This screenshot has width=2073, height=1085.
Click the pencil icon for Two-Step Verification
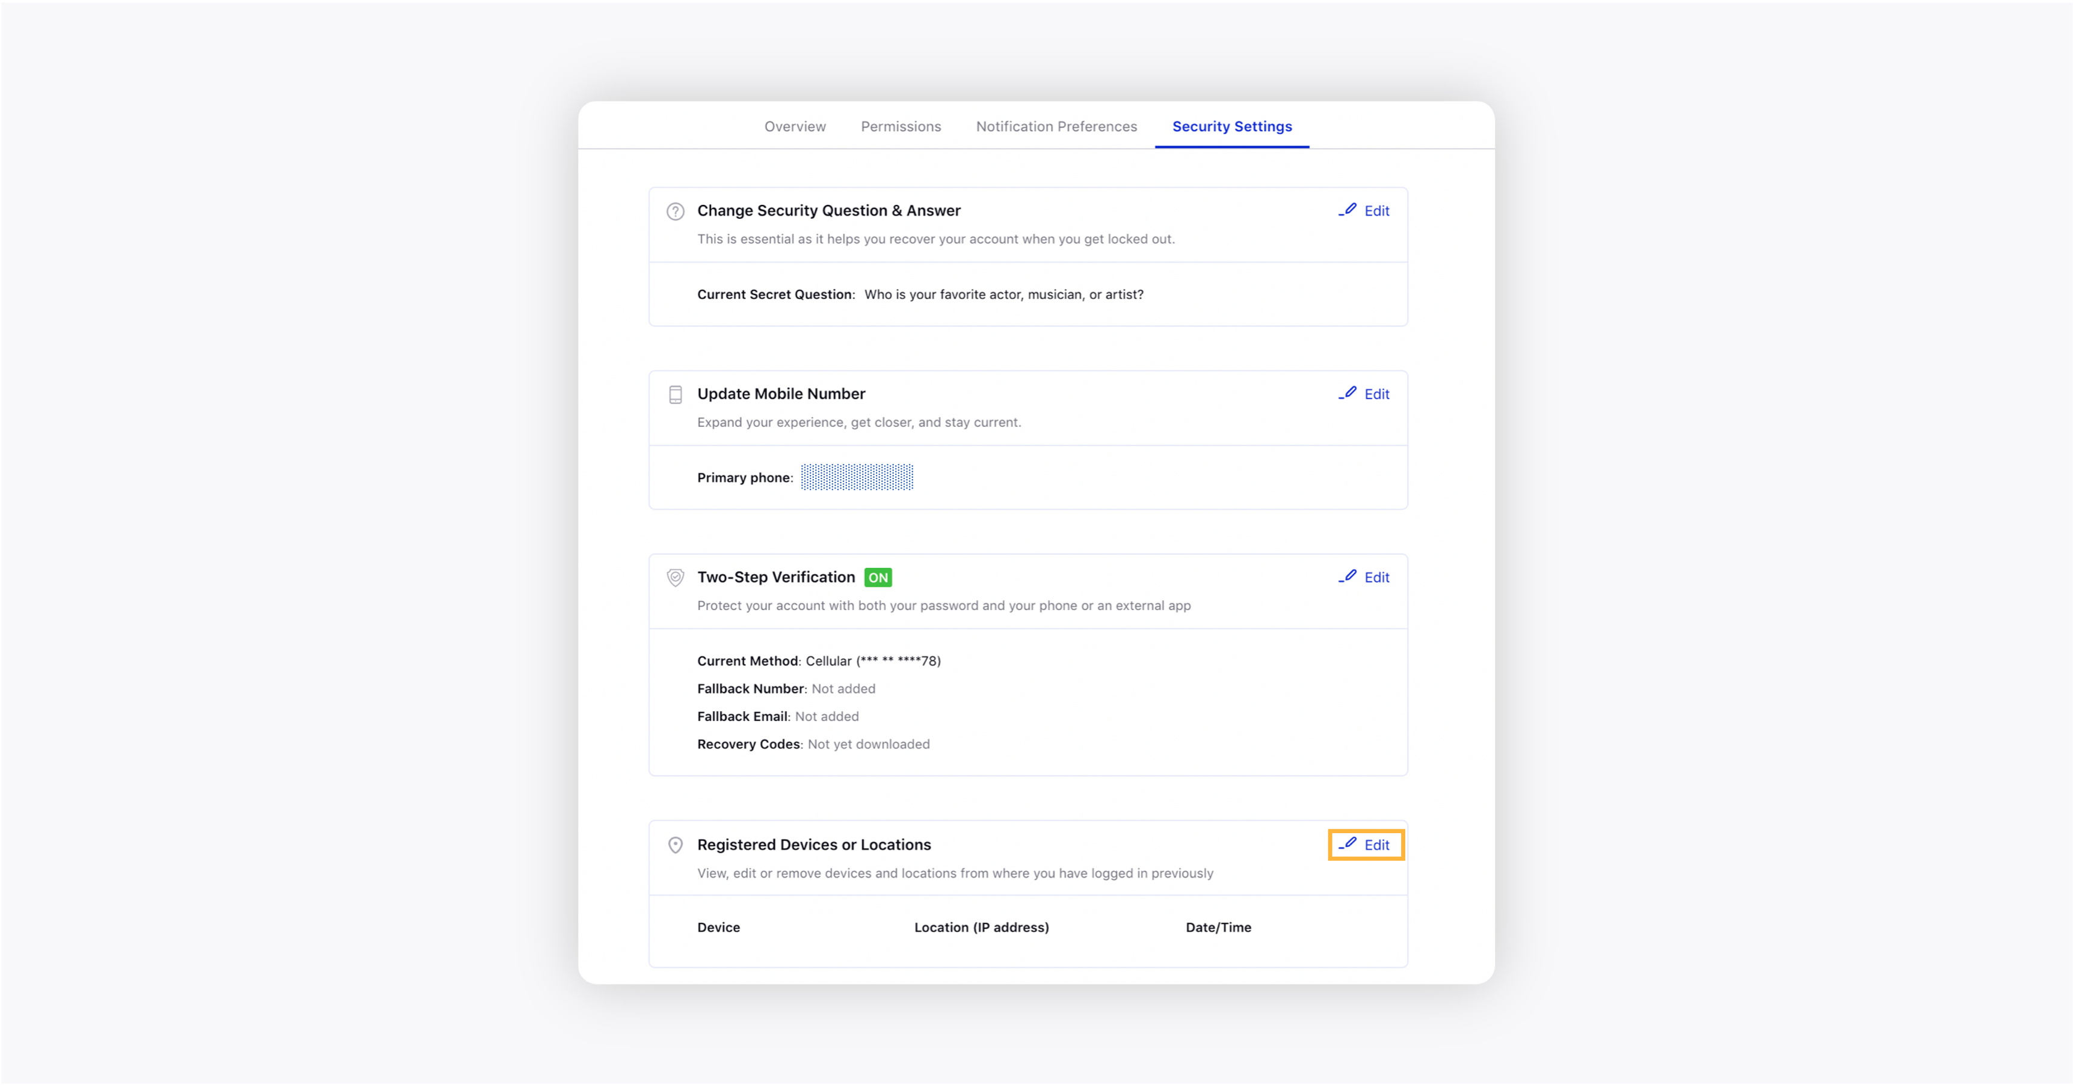[1348, 576]
